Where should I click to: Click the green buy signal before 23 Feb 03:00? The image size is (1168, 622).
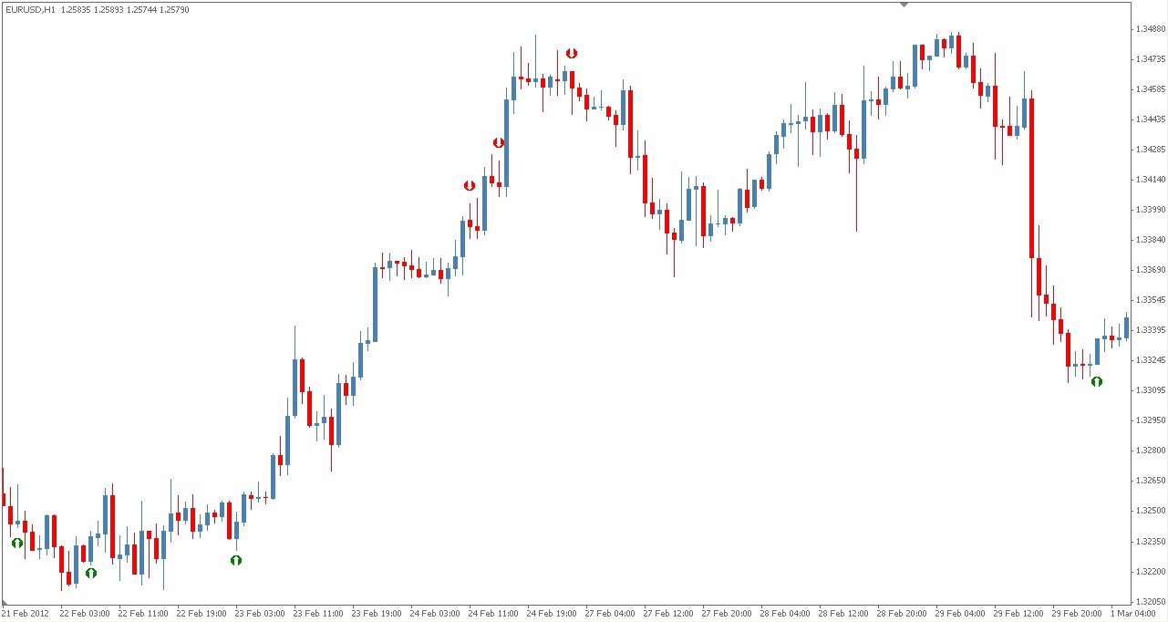pyautogui.click(x=237, y=560)
